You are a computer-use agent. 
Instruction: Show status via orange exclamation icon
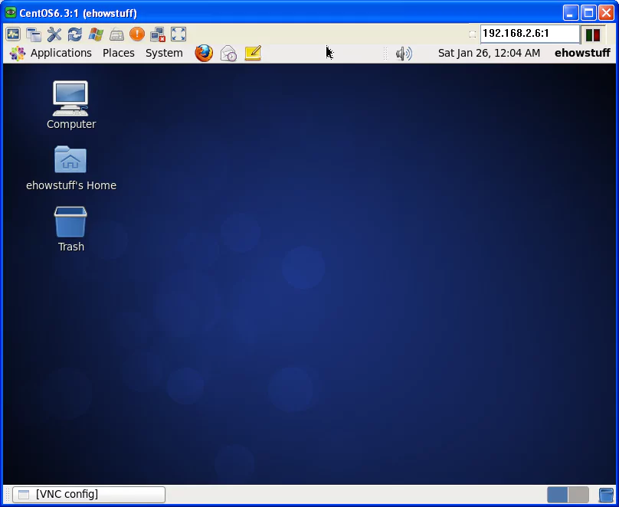click(137, 34)
